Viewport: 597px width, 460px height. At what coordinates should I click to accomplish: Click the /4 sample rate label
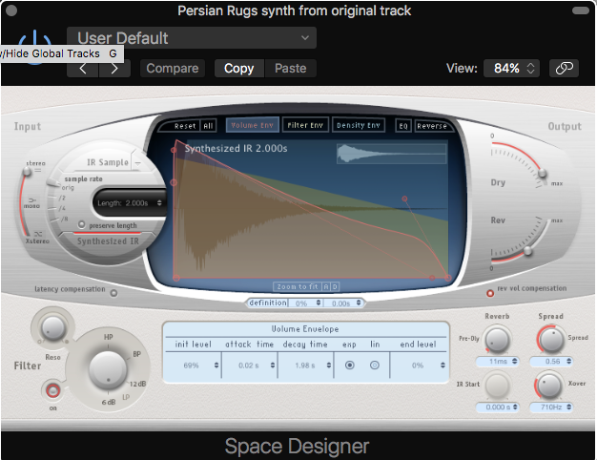click(x=62, y=208)
